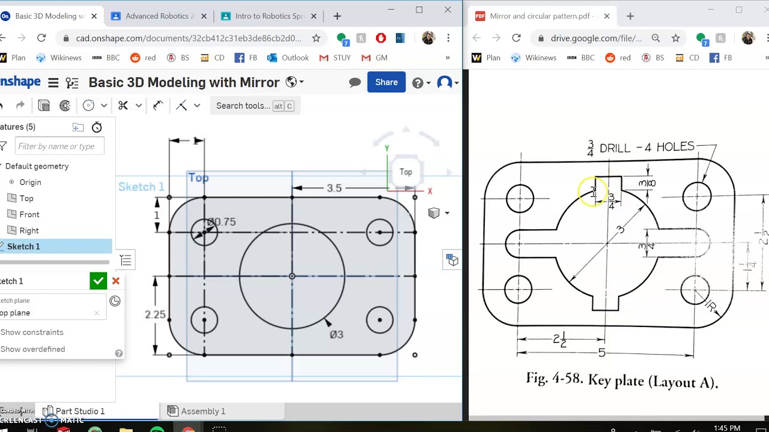769x432 pixels.
Task: Click the add folder icon in Features header
Action: (78, 127)
